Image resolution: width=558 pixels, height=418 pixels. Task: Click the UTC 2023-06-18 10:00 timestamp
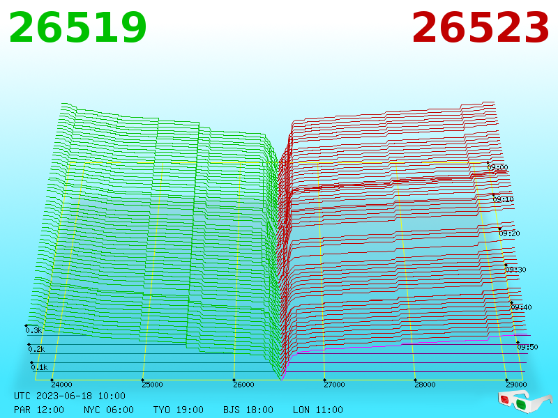[70, 396]
